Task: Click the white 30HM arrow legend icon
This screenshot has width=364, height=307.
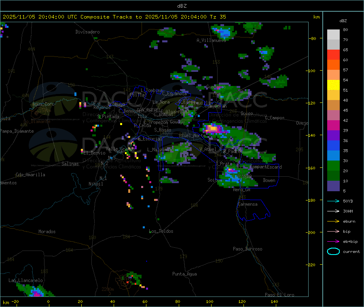Action: coord(333,211)
